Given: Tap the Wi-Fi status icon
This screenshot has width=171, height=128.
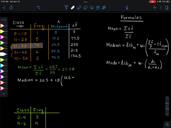Looking at the screenshot, I should click(160, 2).
